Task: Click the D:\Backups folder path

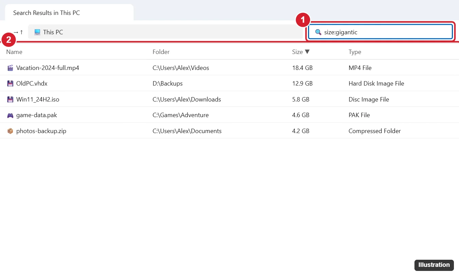Action: click(x=168, y=84)
